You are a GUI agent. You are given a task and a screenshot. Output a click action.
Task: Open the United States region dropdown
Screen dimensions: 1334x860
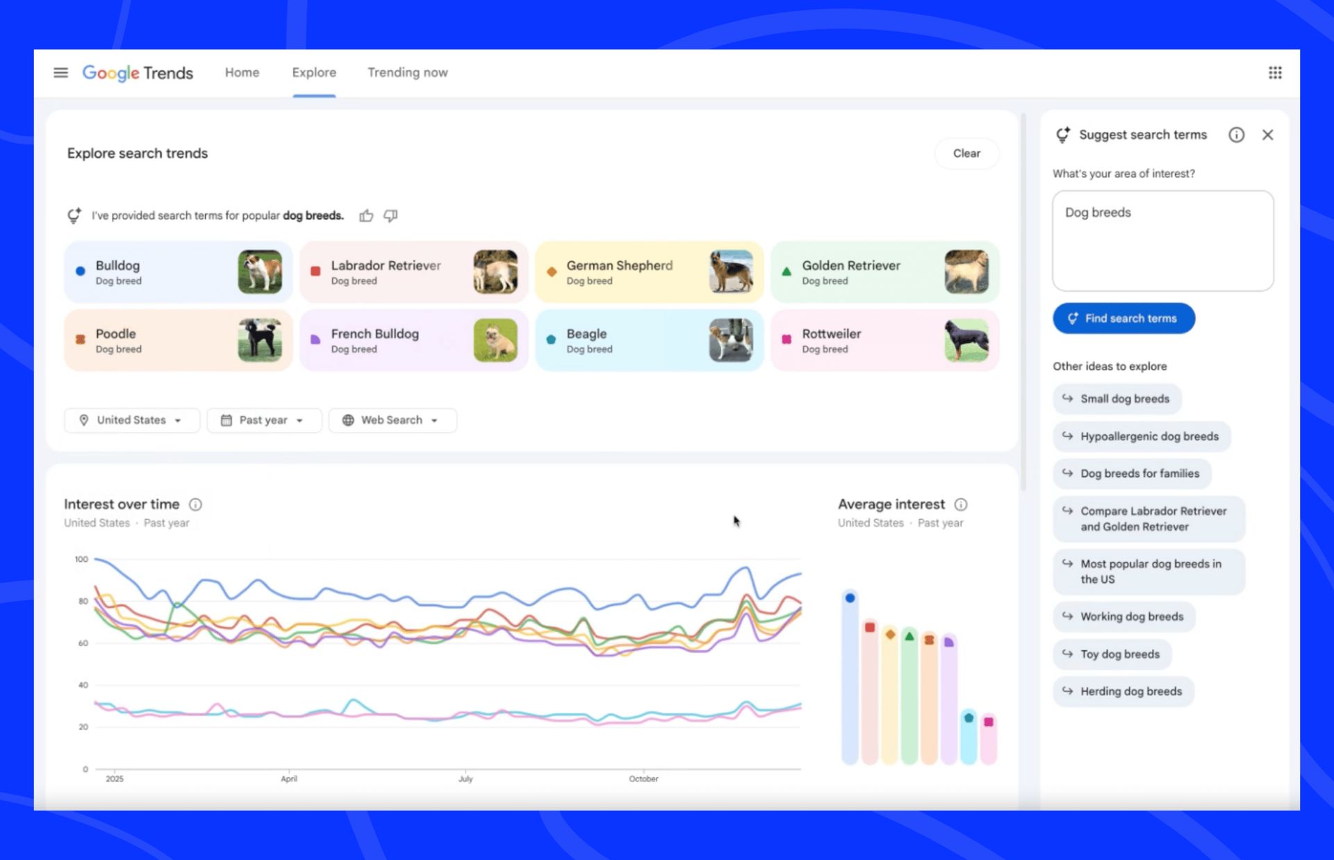point(132,420)
